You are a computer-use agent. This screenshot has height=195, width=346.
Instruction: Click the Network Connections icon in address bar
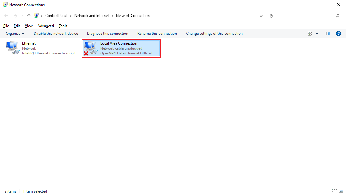[x=37, y=15]
